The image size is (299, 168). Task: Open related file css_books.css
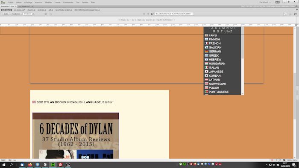click(20, 10)
